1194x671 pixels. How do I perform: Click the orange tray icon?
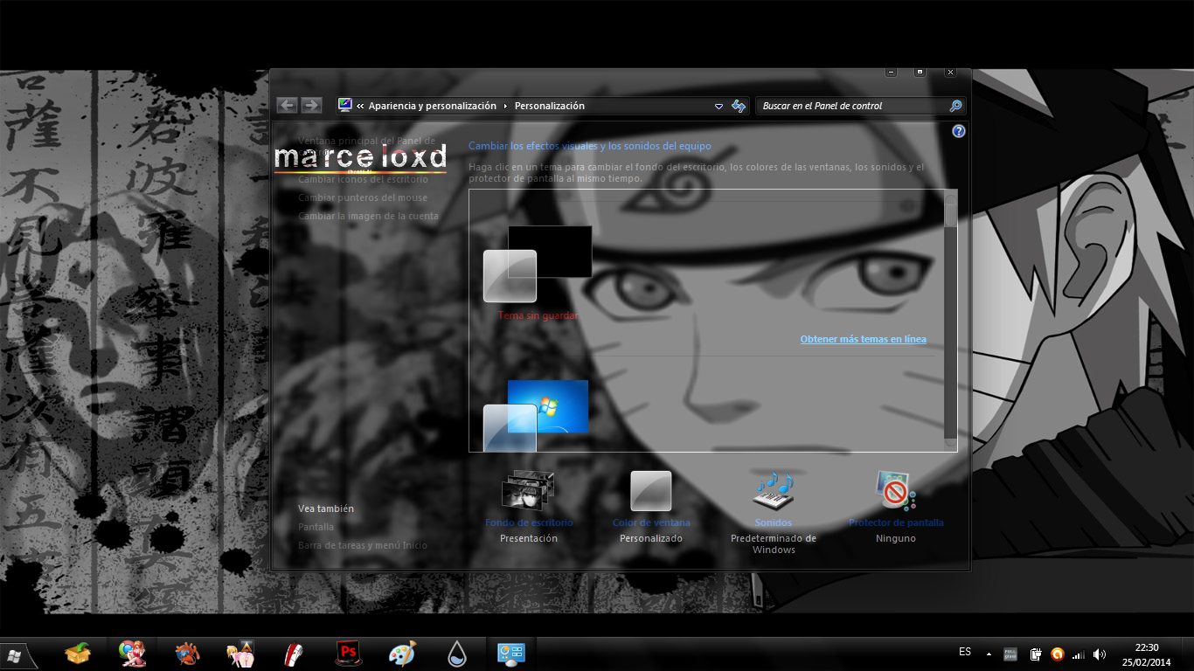pyautogui.click(x=1058, y=654)
